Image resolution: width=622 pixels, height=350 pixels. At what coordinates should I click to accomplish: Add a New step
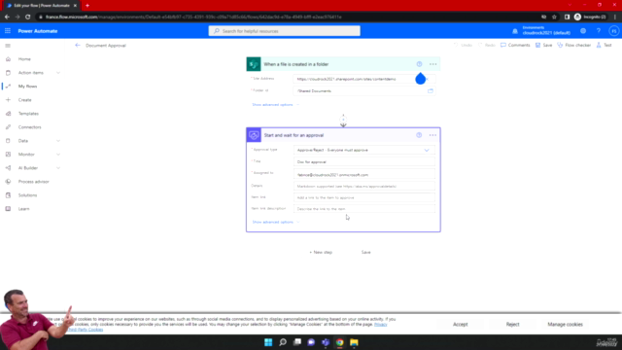(321, 253)
